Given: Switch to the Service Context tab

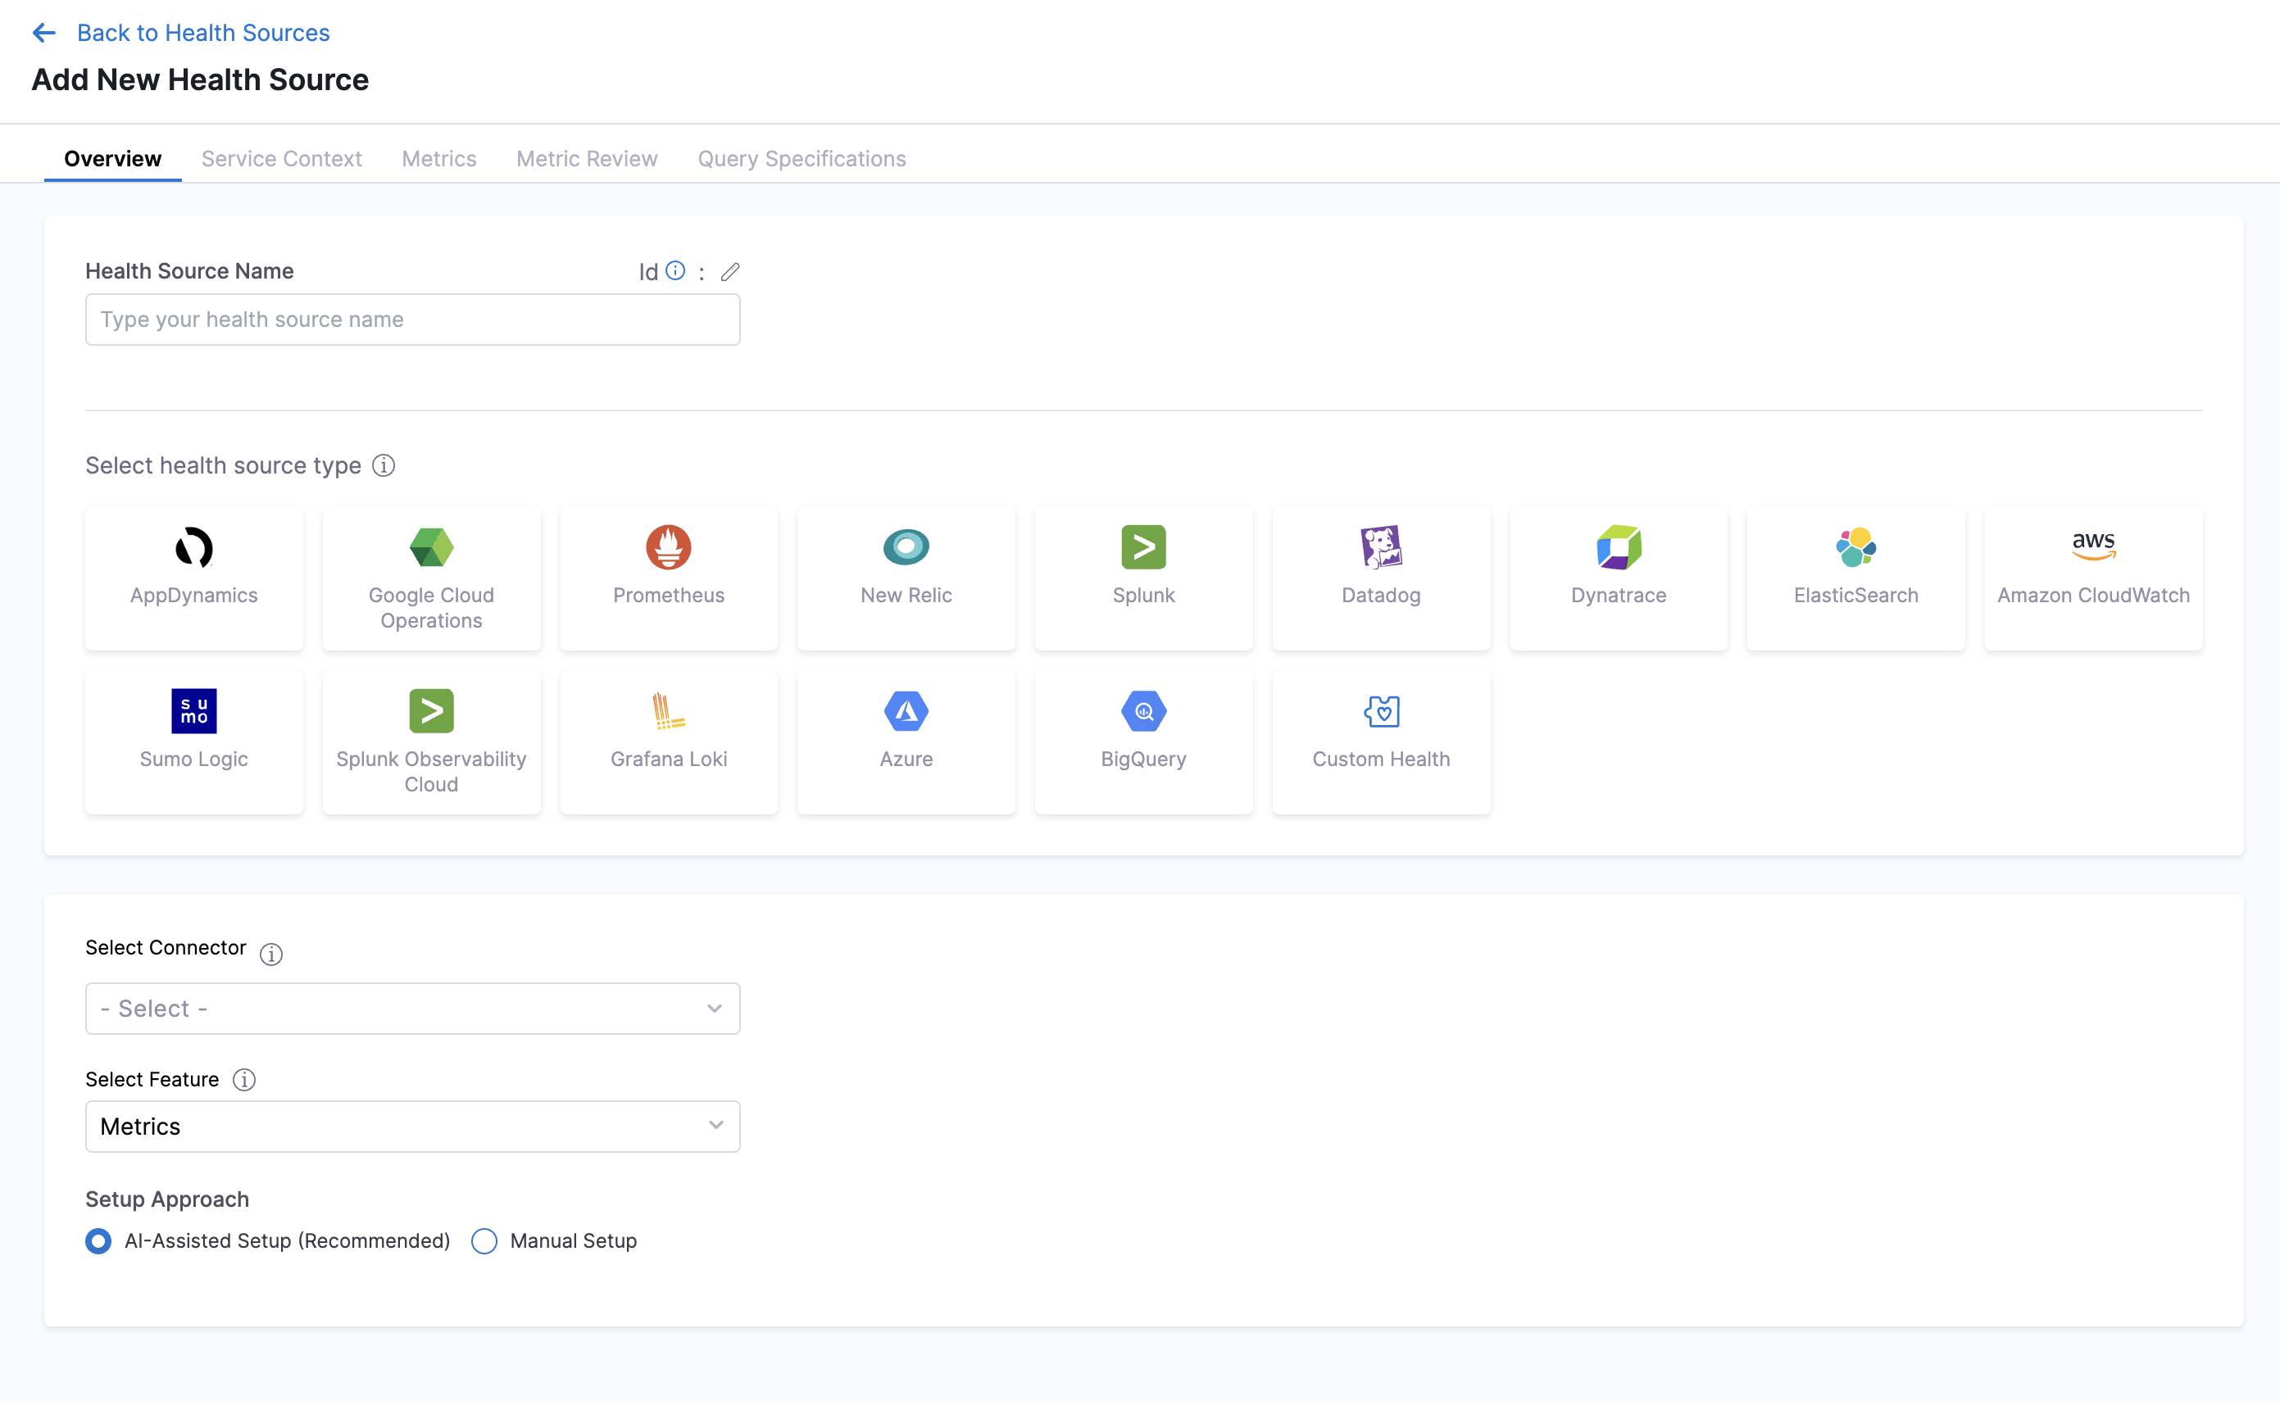Looking at the screenshot, I should pyautogui.click(x=282, y=158).
